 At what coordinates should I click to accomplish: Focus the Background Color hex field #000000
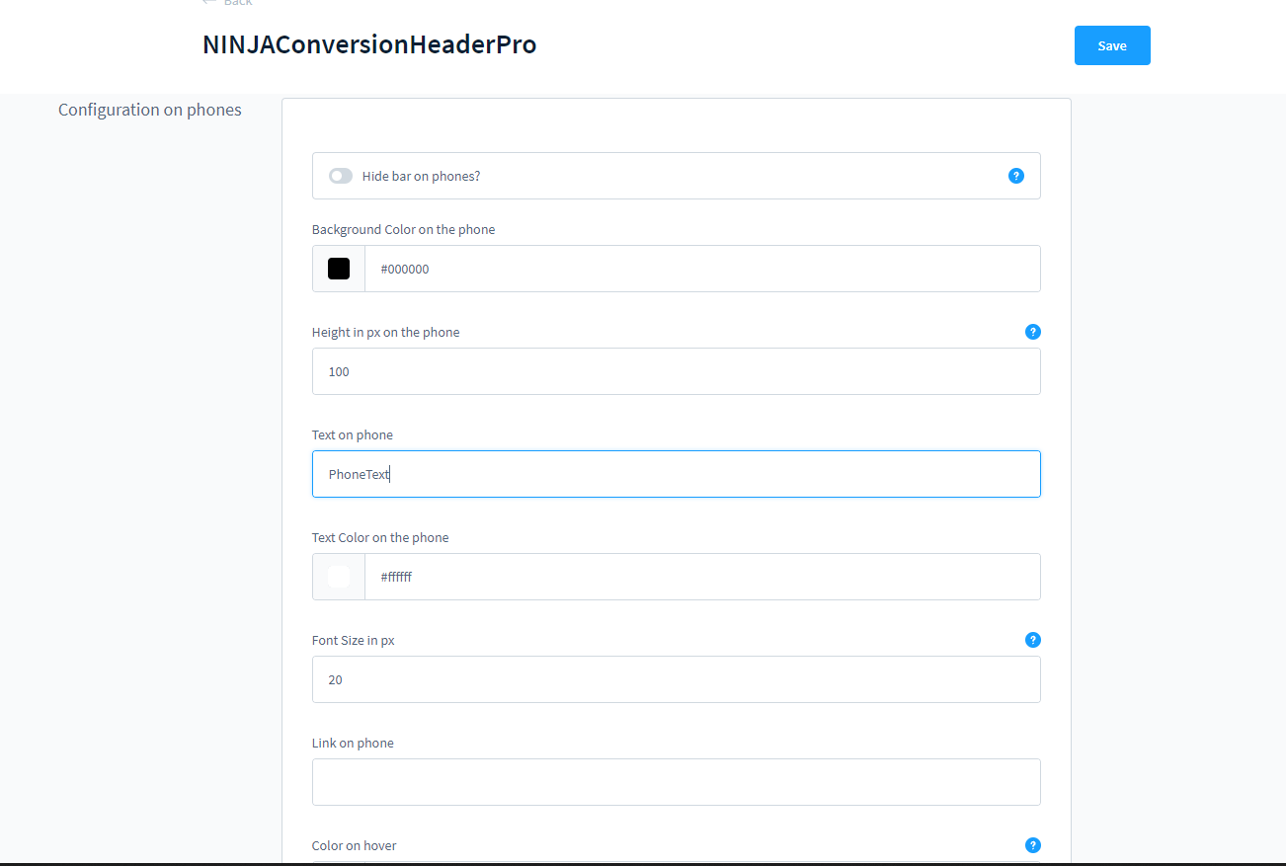(x=702, y=269)
